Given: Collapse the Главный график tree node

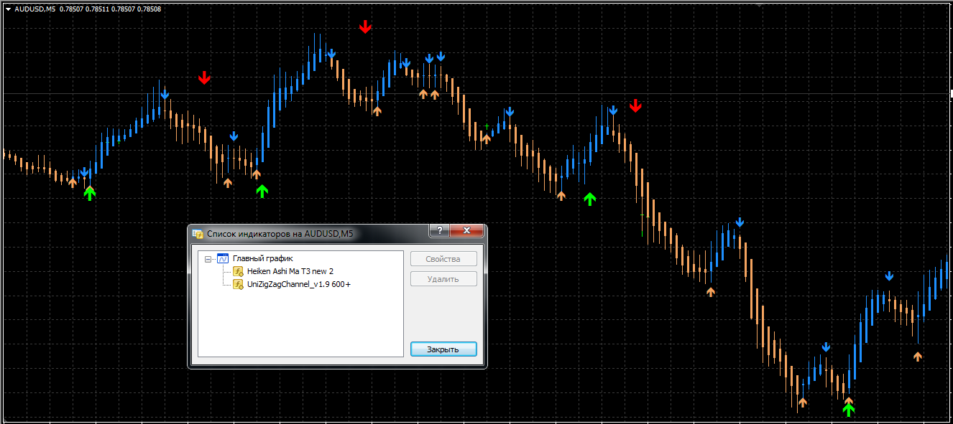Looking at the screenshot, I should click(x=208, y=259).
